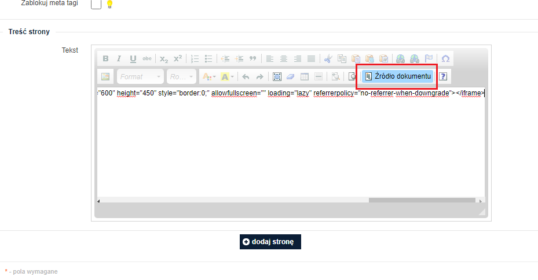Click the italic formatting icon
The width and height of the screenshot is (538, 280).
[x=119, y=58]
